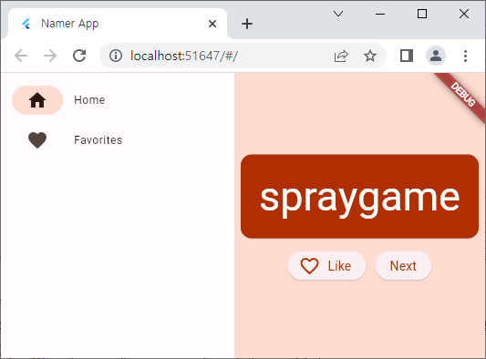Select the Namer App browser tab
Image resolution: width=486 pixels, height=359 pixels.
click(x=118, y=24)
